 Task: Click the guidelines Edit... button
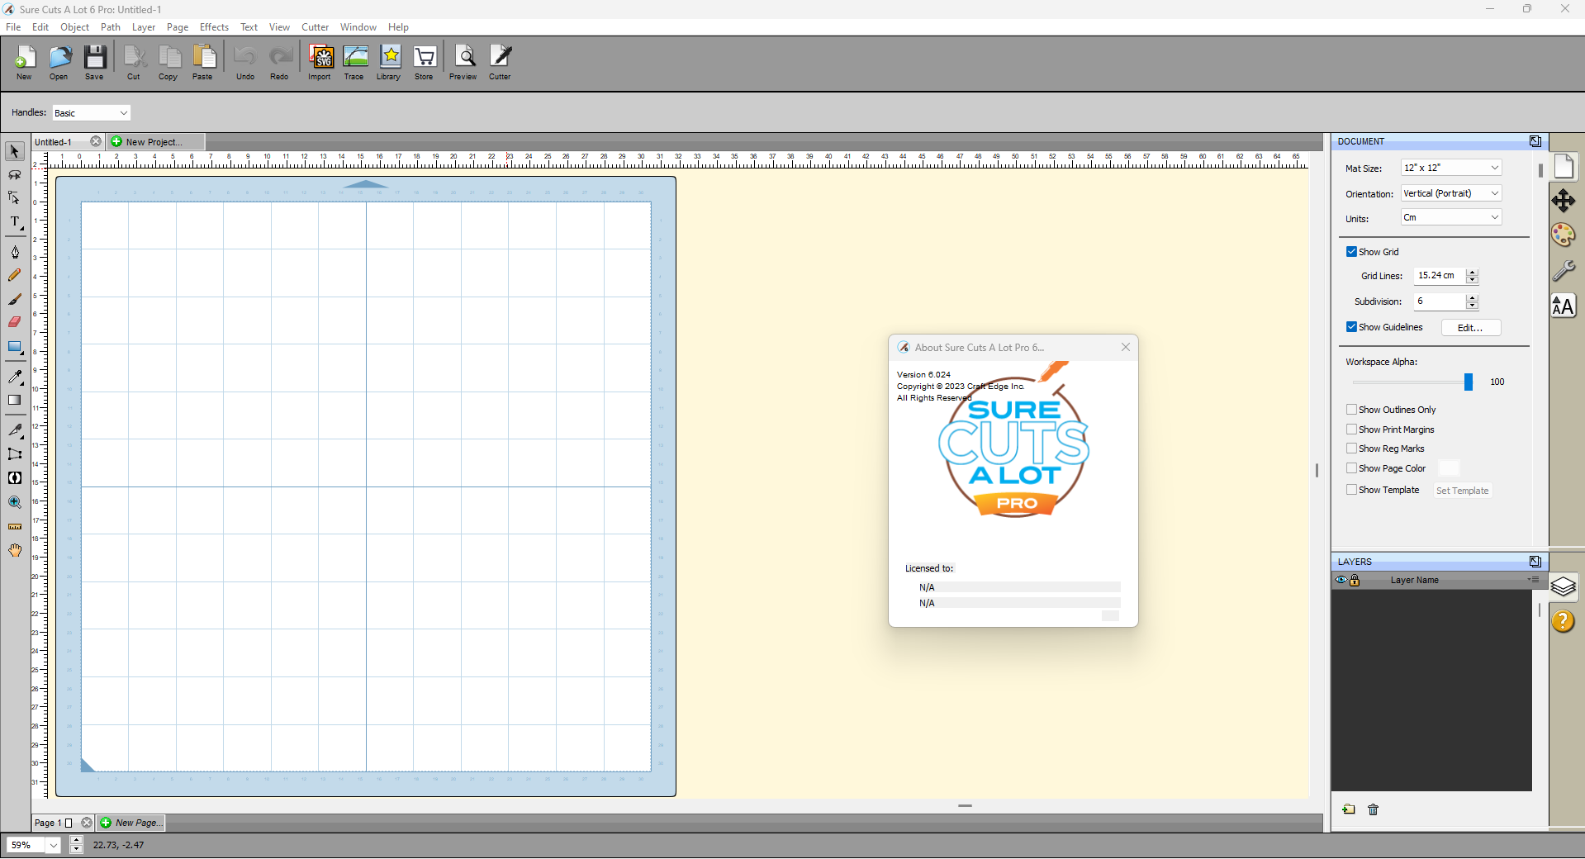(x=1471, y=328)
